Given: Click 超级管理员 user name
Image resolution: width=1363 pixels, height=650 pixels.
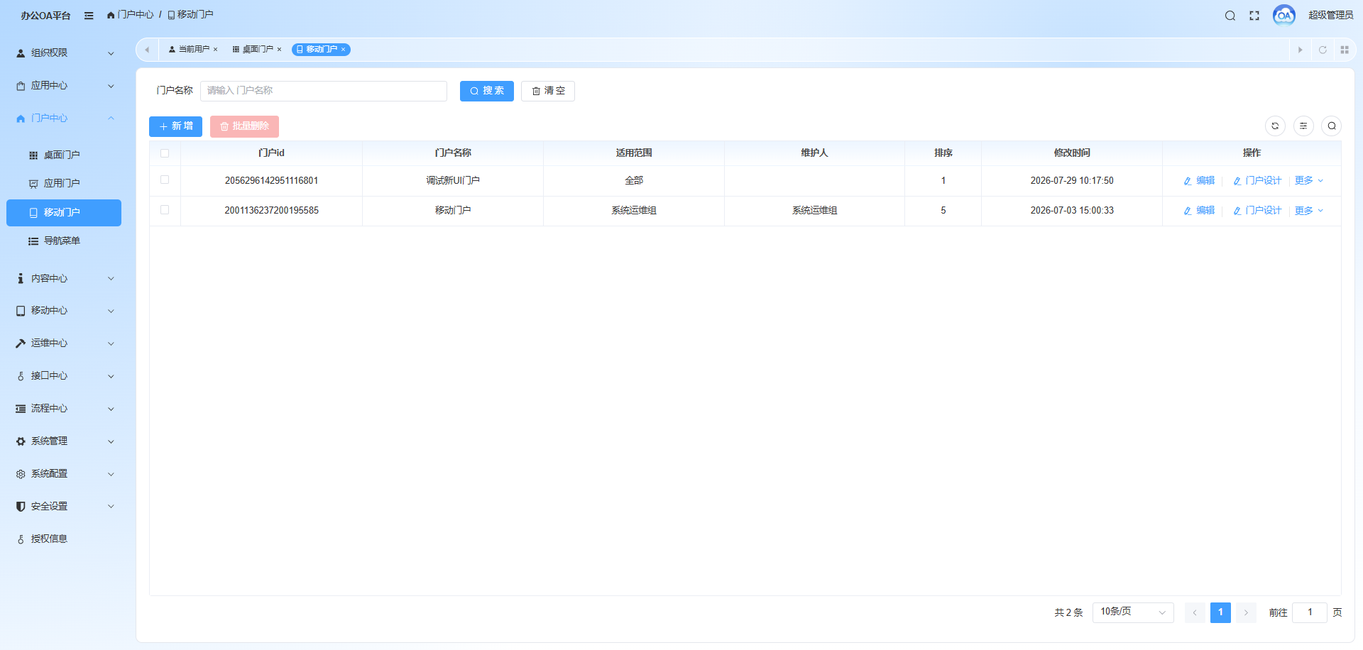Looking at the screenshot, I should [1331, 15].
